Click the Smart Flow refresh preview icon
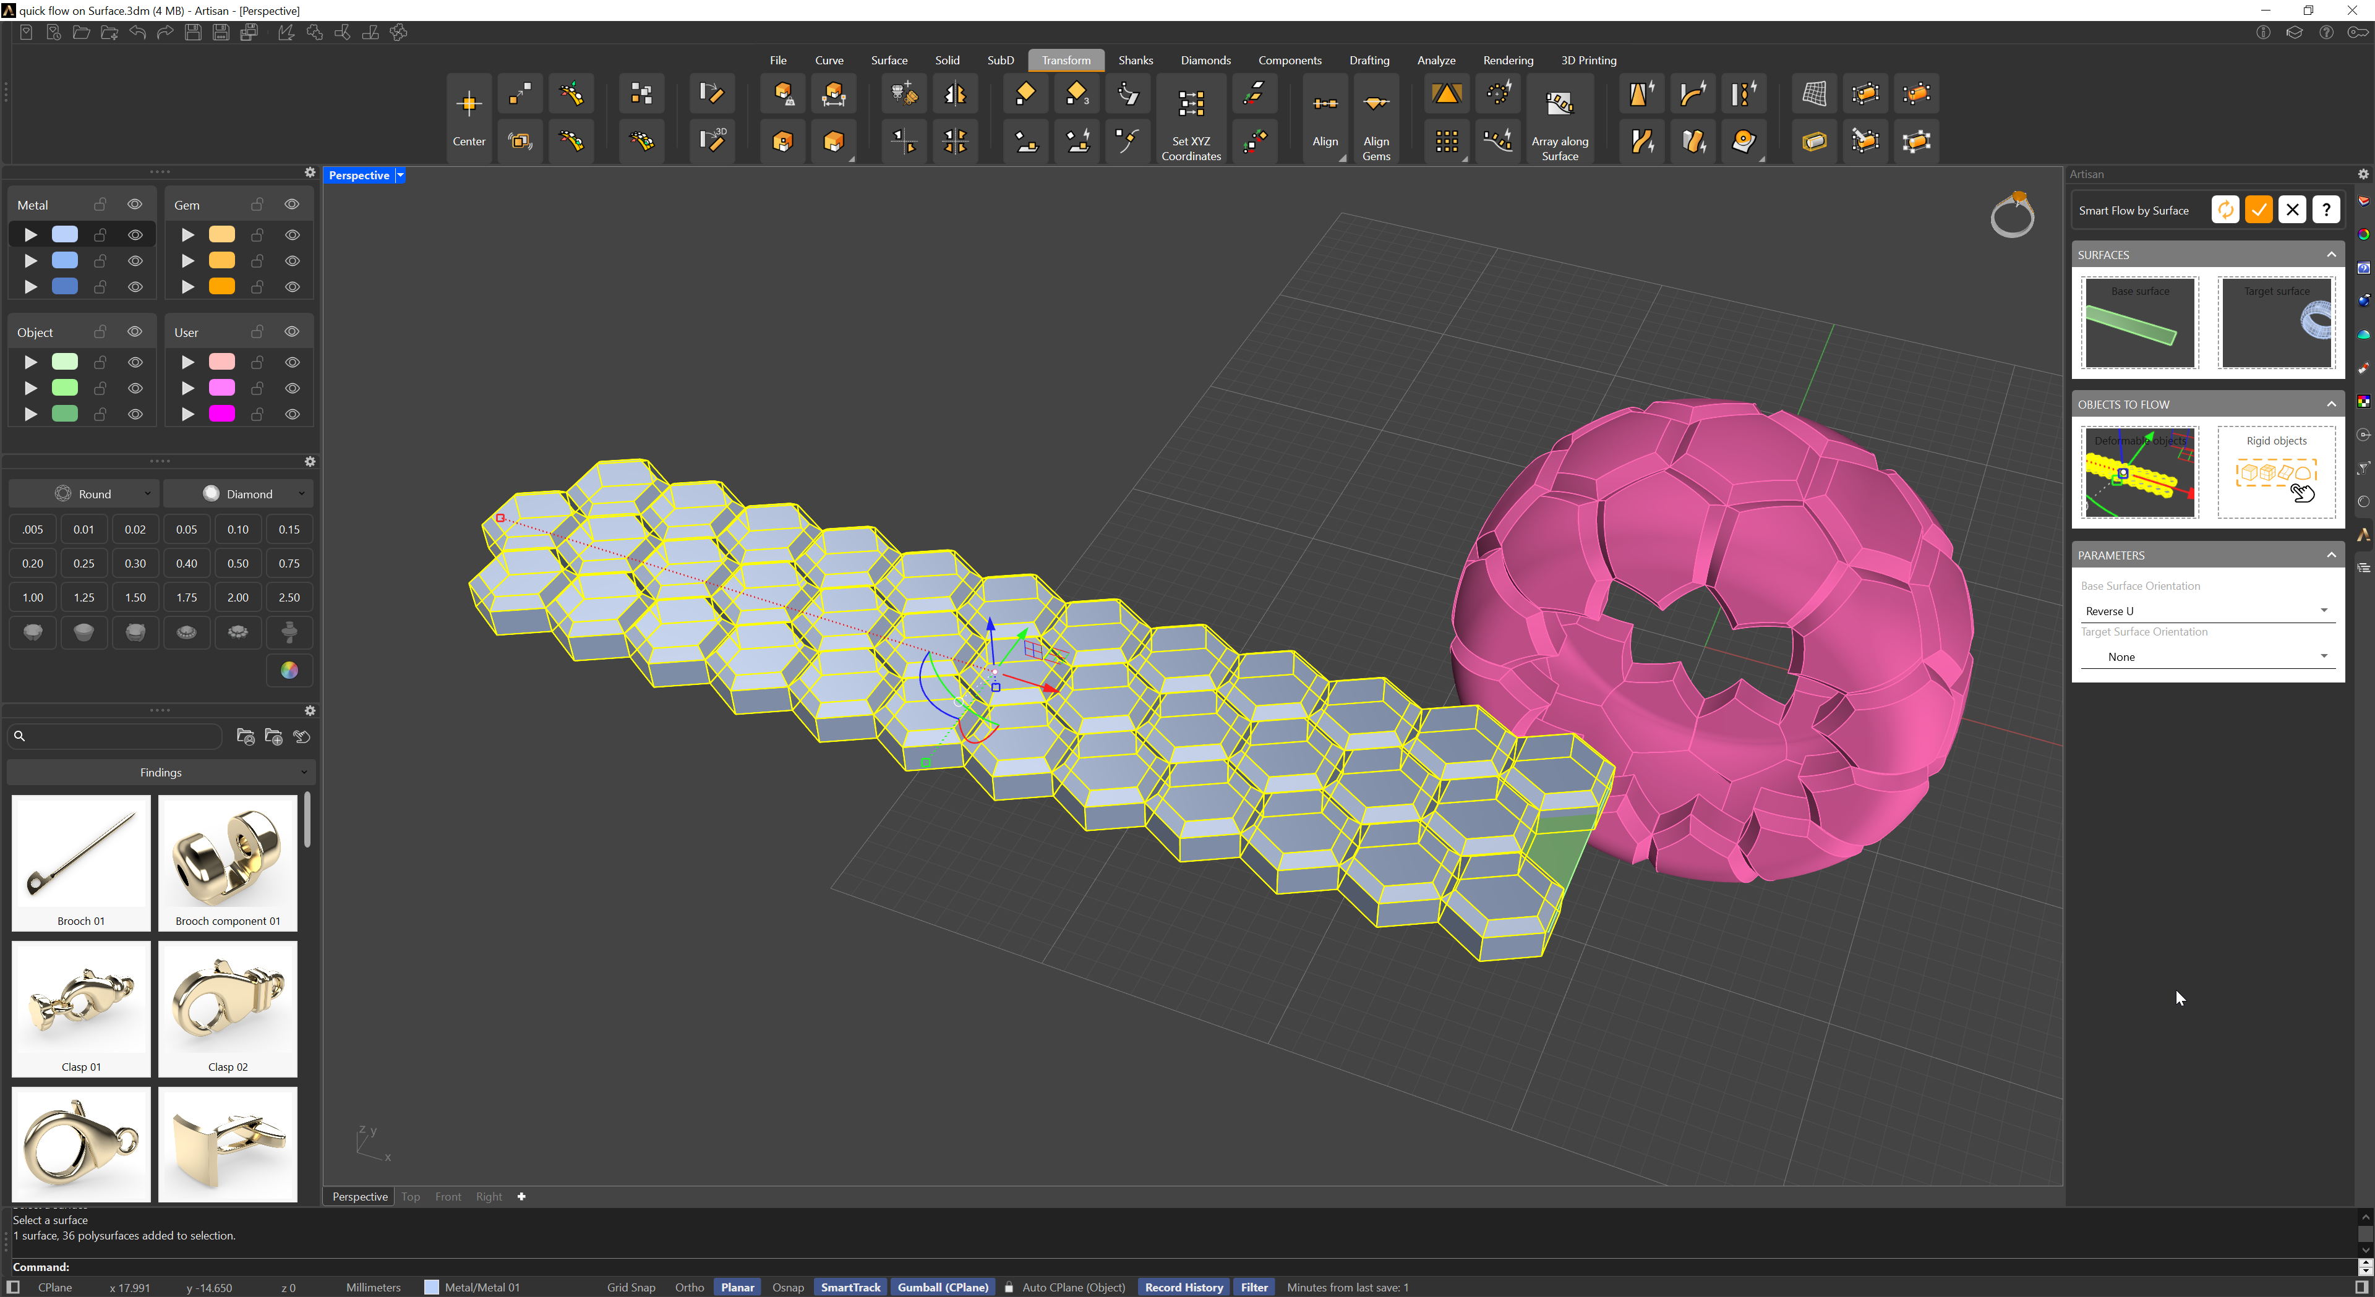Viewport: 2375px width, 1297px height. tap(2225, 210)
